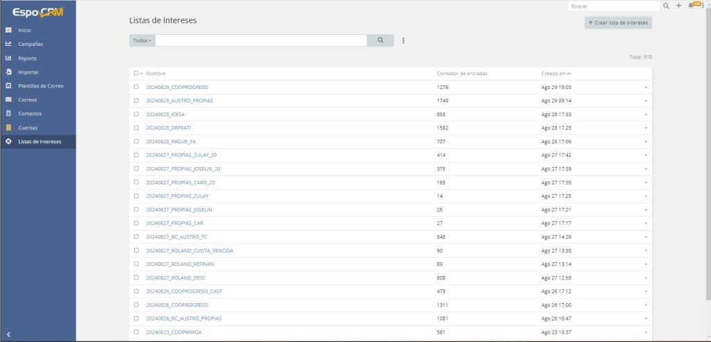Click the Inicio home icon in sidebar

click(8, 31)
